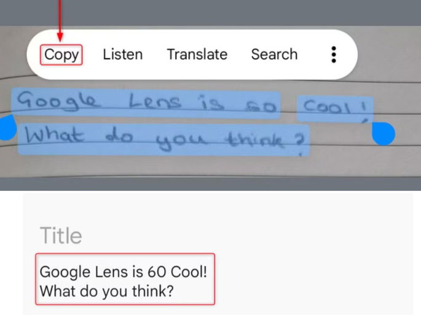Tap the highlighted handwritten "Cool!" block
Image resolution: width=421 pixels, height=315 pixels.
(335, 109)
